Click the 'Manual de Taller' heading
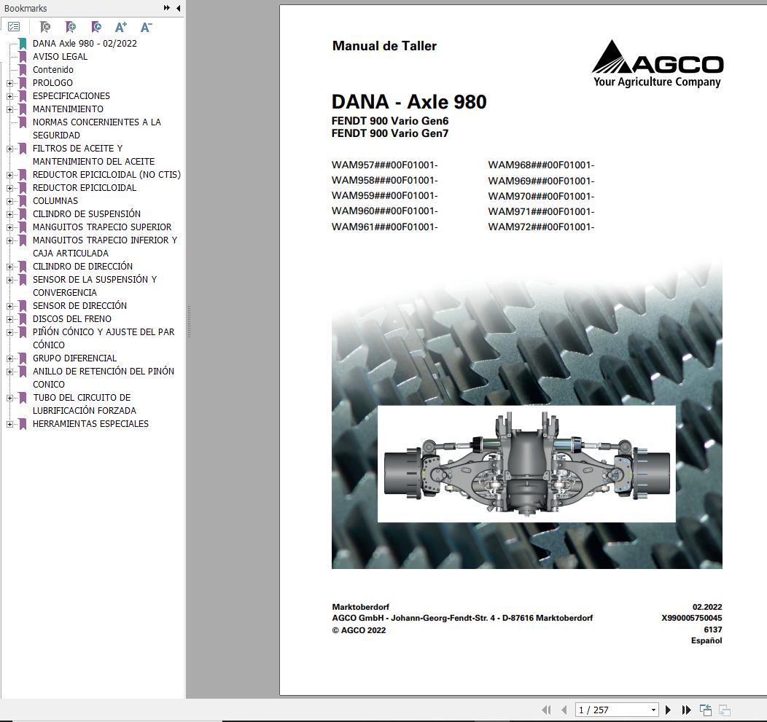The height and width of the screenshot is (722, 767). click(x=384, y=46)
